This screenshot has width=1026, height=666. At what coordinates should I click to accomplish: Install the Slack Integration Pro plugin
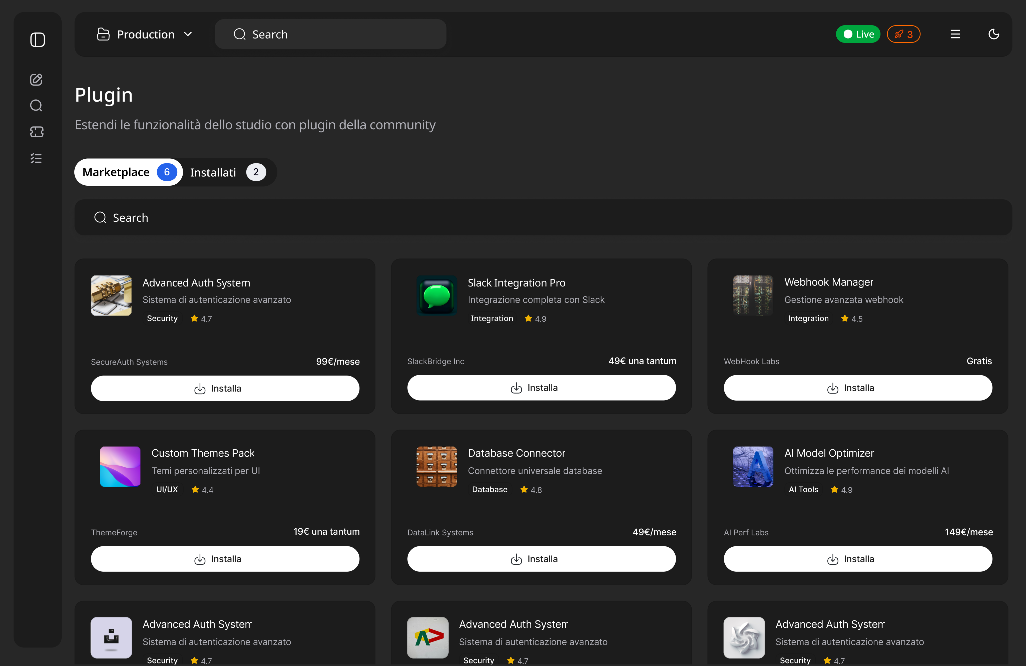coord(541,388)
